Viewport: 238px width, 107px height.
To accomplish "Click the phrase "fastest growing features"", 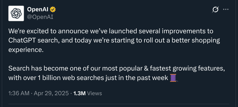I will [189, 69].
